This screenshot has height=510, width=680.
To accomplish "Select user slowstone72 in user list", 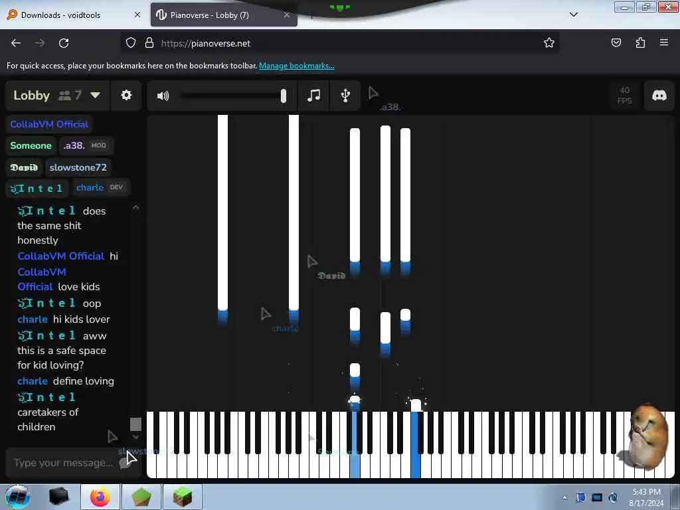I will click(78, 167).
